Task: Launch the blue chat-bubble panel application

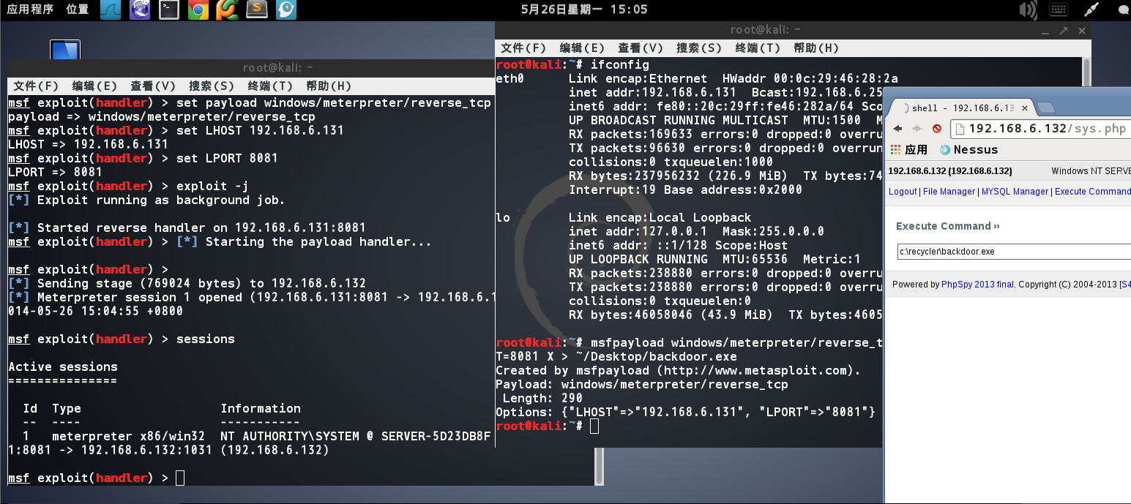Action: click(x=285, y=10)
